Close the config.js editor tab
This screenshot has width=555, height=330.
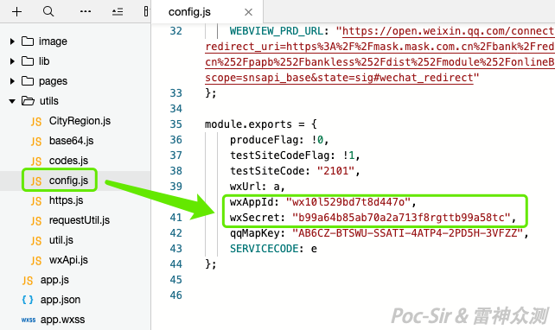(x=248, y=12)
